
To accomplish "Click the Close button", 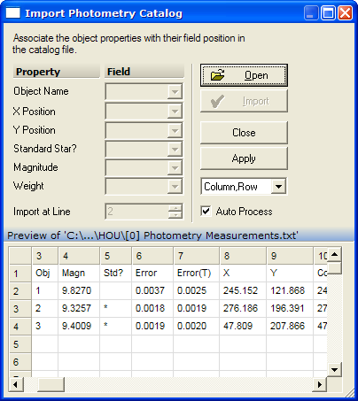I will point(244,133).
